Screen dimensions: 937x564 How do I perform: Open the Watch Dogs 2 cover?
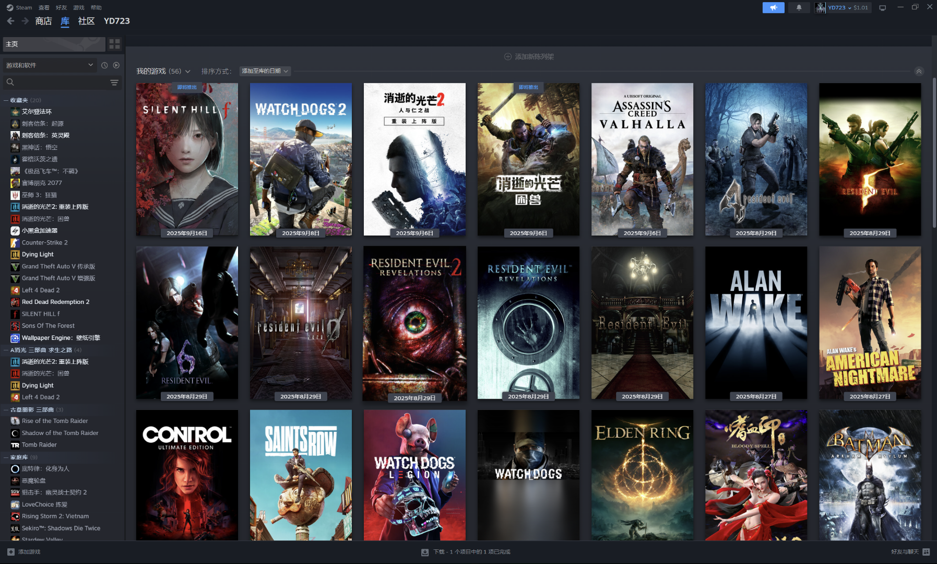(301, 159)
